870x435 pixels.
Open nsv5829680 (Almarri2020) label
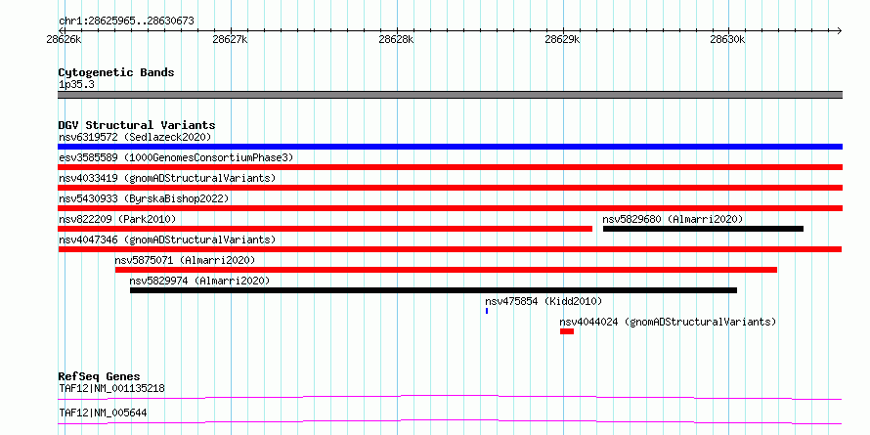[673, 219]
